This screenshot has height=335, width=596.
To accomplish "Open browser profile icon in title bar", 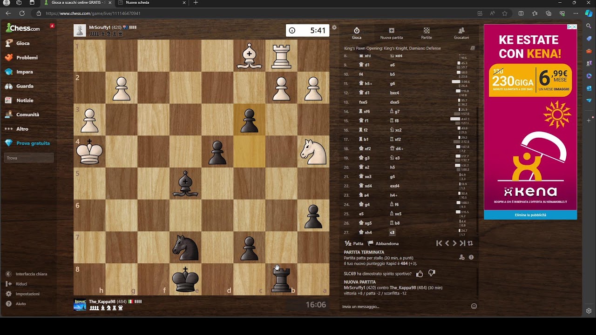I will click(7, 3).
